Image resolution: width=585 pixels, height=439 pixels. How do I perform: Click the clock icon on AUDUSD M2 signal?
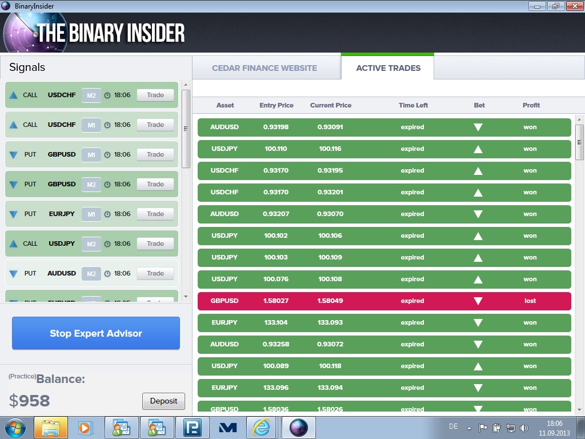107,274
